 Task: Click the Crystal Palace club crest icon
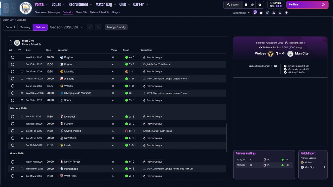coord(62,131)
